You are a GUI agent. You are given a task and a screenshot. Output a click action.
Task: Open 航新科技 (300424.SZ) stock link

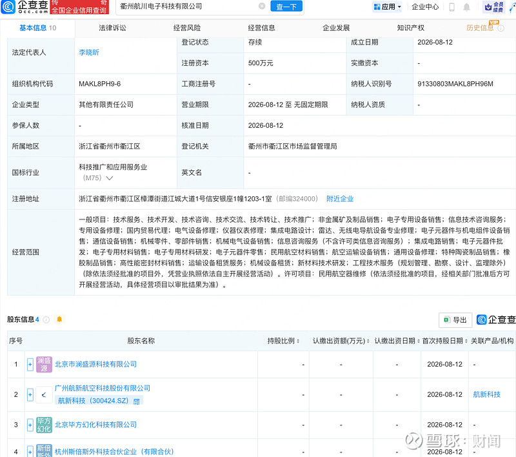pos(93,401)
